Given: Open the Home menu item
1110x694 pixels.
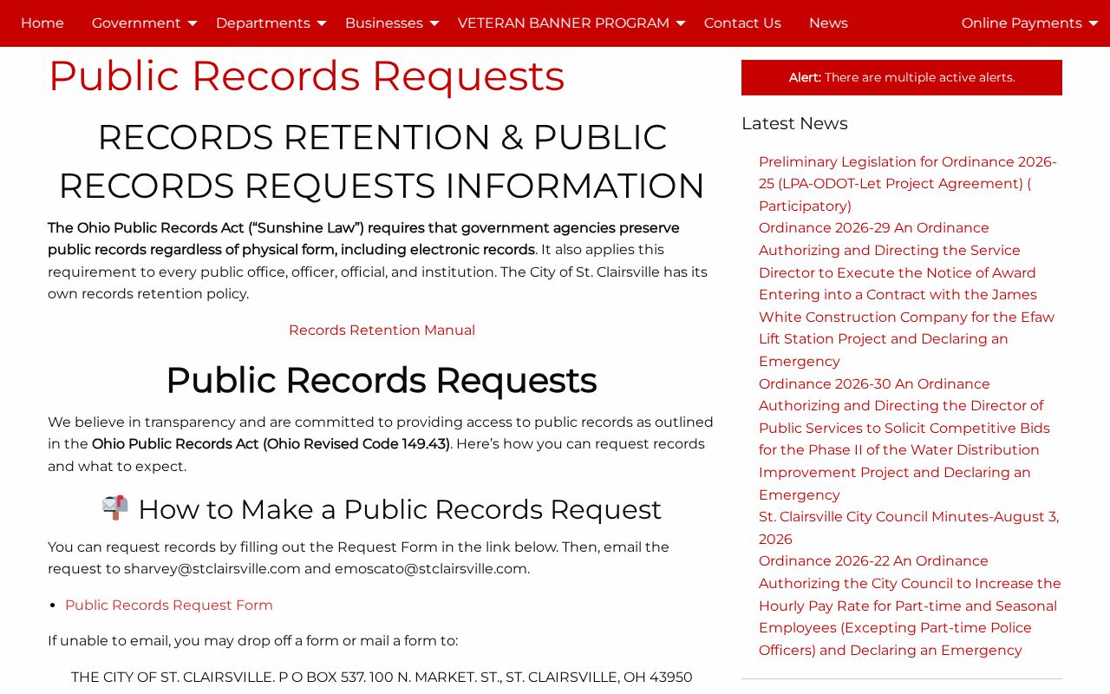Looking at the screenshot, I should coord(42,23).
